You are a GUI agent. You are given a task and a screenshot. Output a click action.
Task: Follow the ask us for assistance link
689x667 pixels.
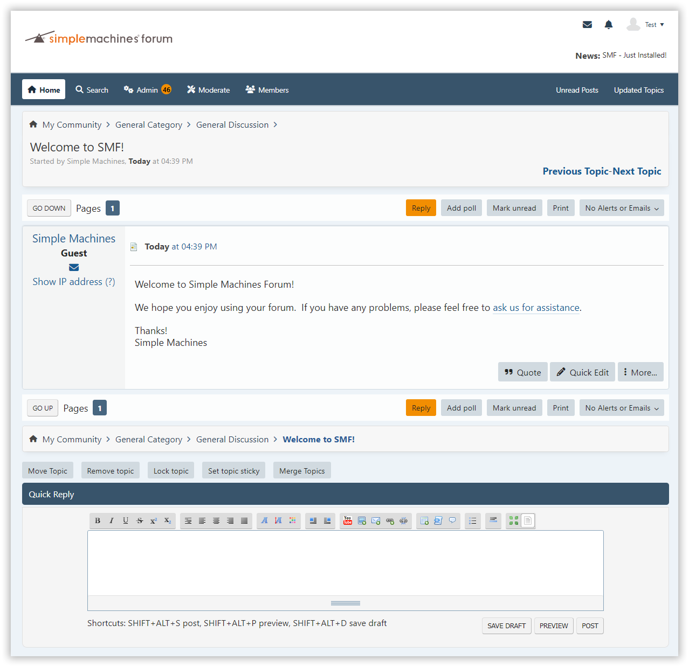pos(536,308)
